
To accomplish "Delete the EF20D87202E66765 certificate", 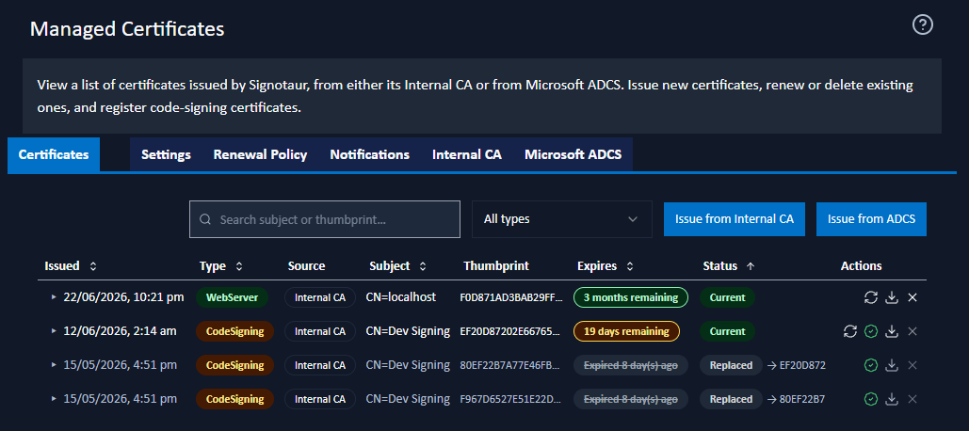I will [912, 331].
